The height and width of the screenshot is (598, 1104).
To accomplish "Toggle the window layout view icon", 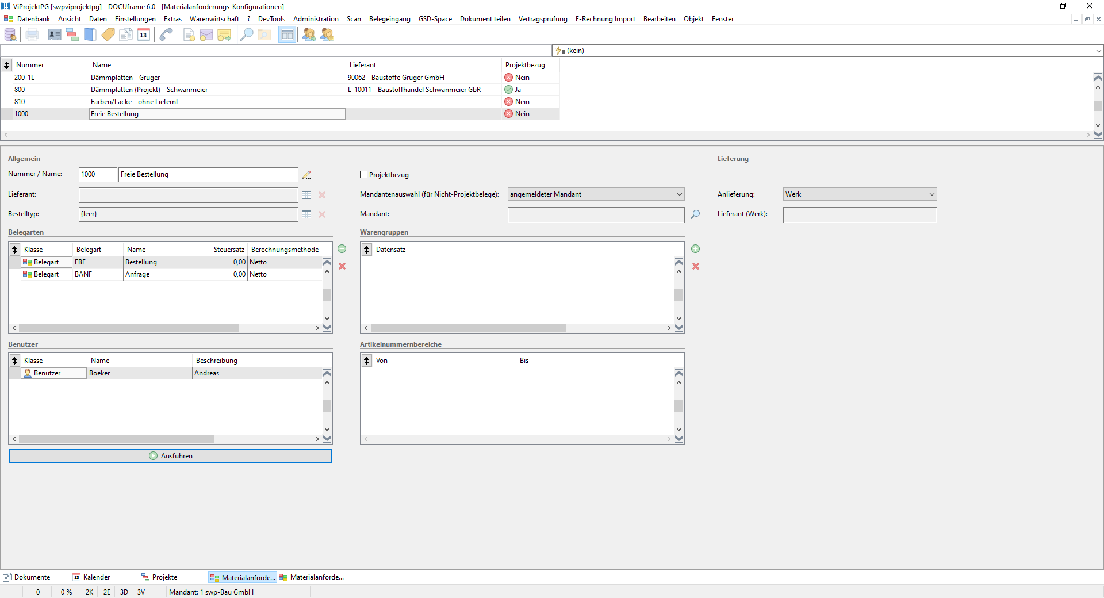I will click(x=287, y=35).
